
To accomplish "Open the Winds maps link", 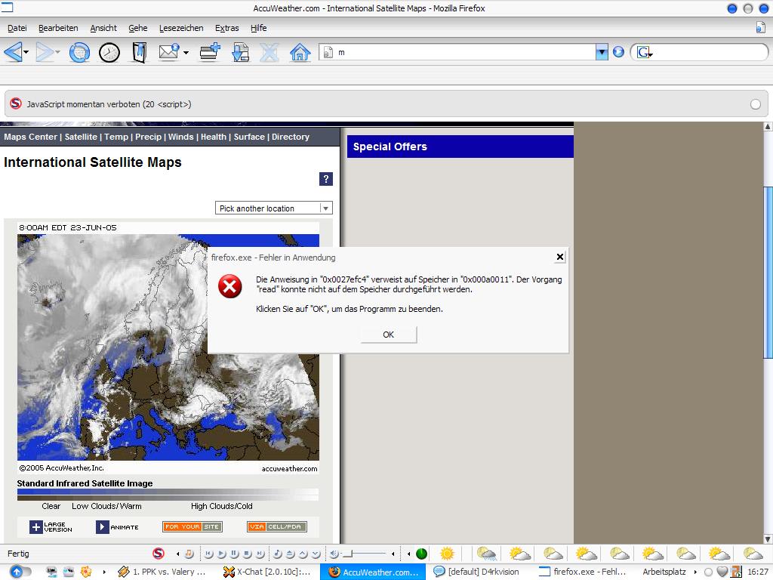I will tap(181, 137).
